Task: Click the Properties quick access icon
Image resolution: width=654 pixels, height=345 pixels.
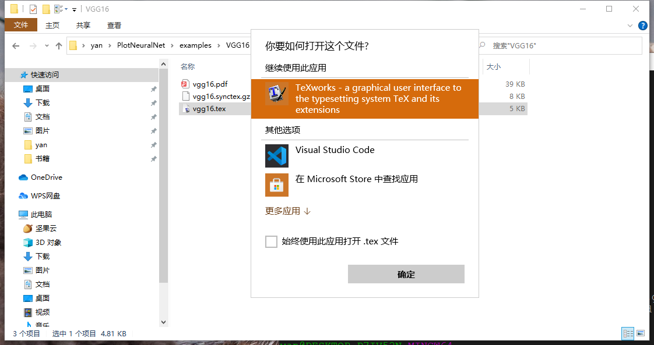Action: [x=33, y=9]
